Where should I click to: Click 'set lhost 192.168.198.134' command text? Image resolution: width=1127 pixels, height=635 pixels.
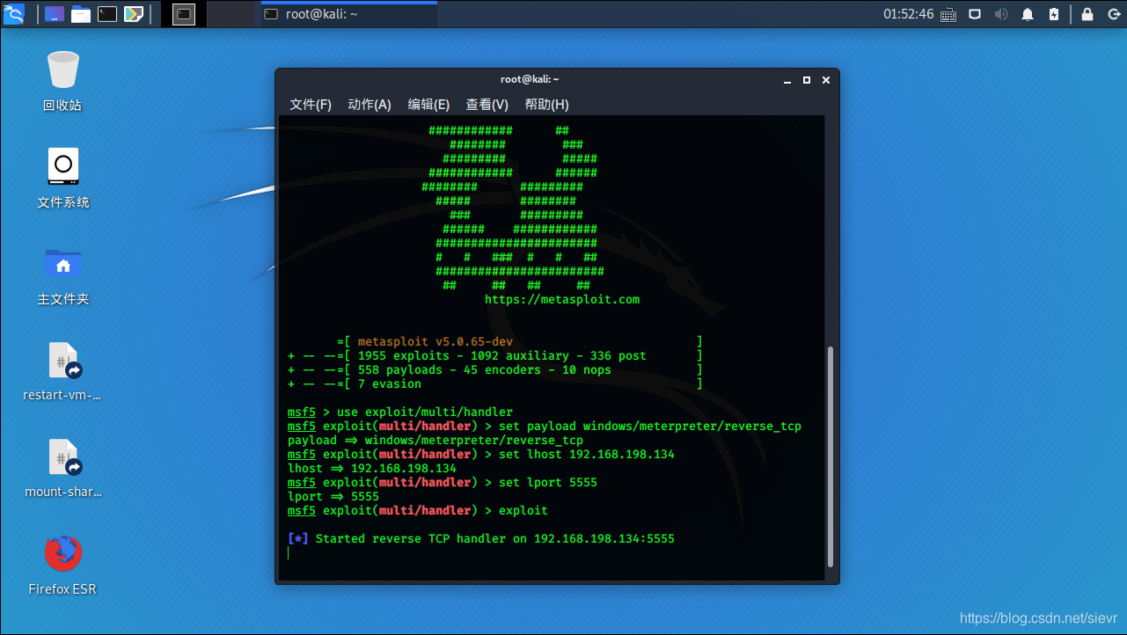click(x=587, y=455)
